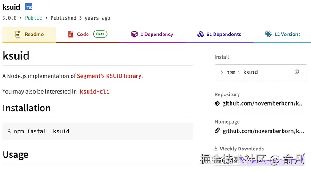Click the homepage chain link icon

click(217, 131)
